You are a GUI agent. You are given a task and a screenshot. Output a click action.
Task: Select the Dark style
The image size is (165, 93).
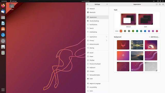(x=145, y=19)
